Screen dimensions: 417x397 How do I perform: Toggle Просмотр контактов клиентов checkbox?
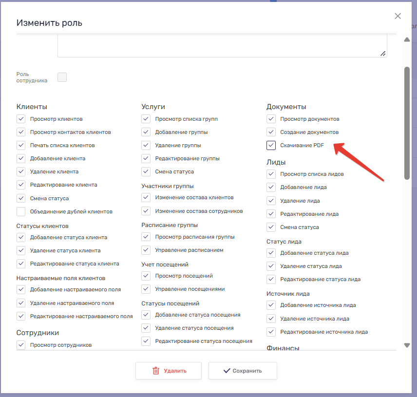[x=21, y=132]
